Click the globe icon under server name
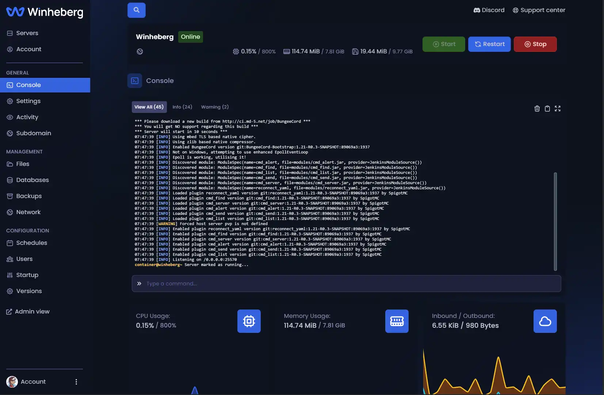Screen dimensions: 604x395 pos(140,52)
